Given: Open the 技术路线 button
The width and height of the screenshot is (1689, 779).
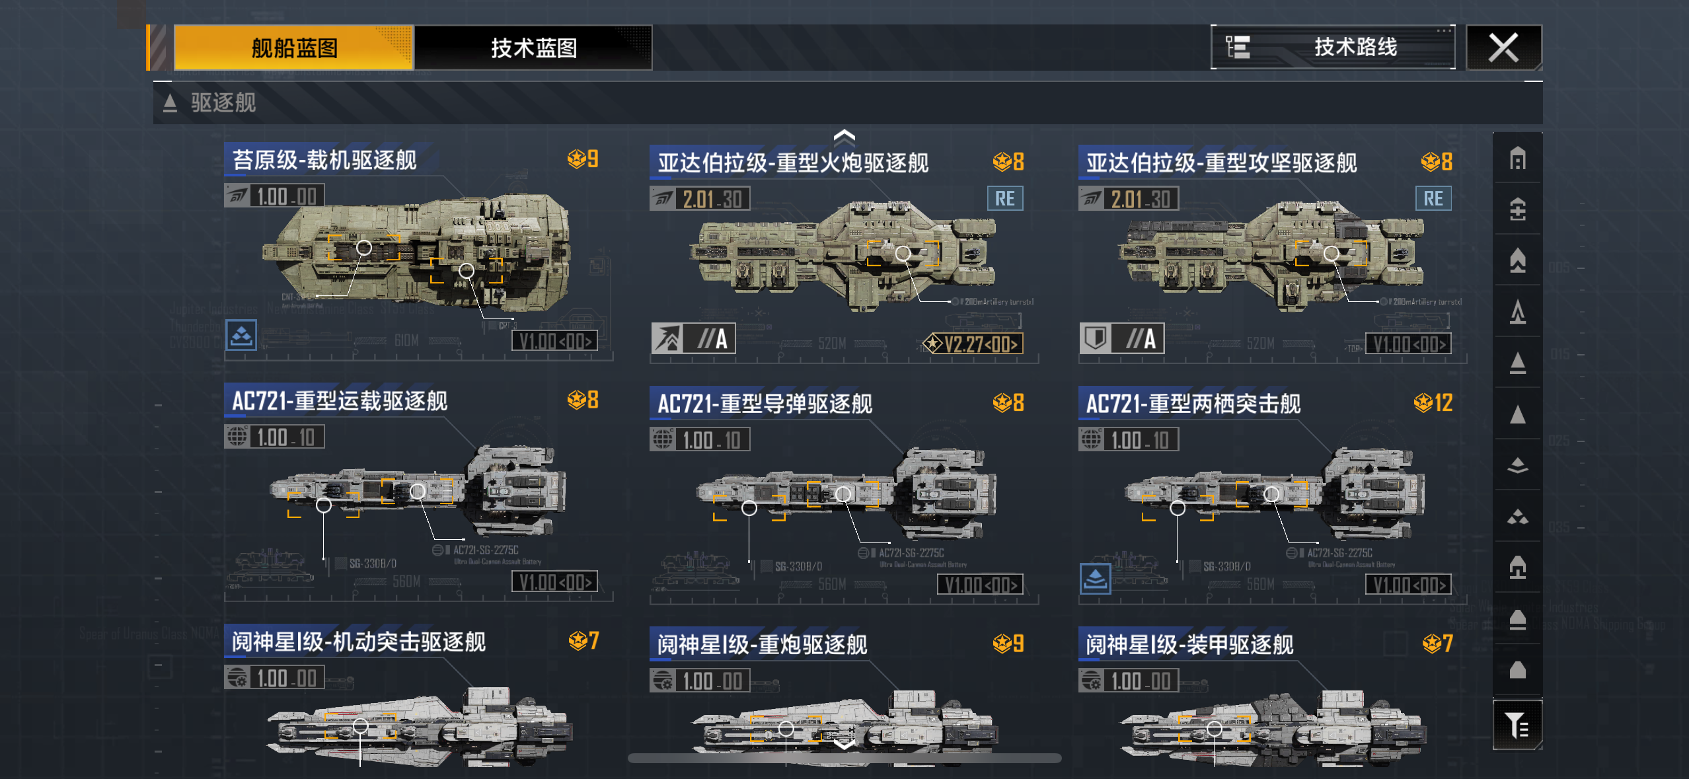Looking at the screenshot, I should [1333, 48].
